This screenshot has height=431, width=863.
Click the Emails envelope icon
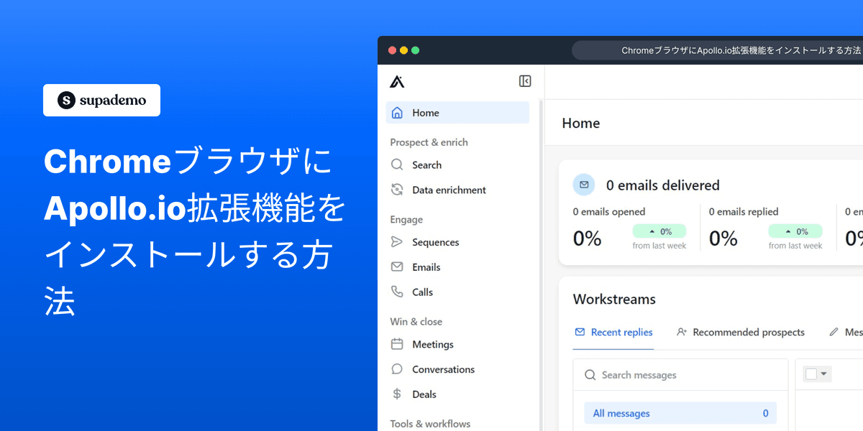[396, 267]
